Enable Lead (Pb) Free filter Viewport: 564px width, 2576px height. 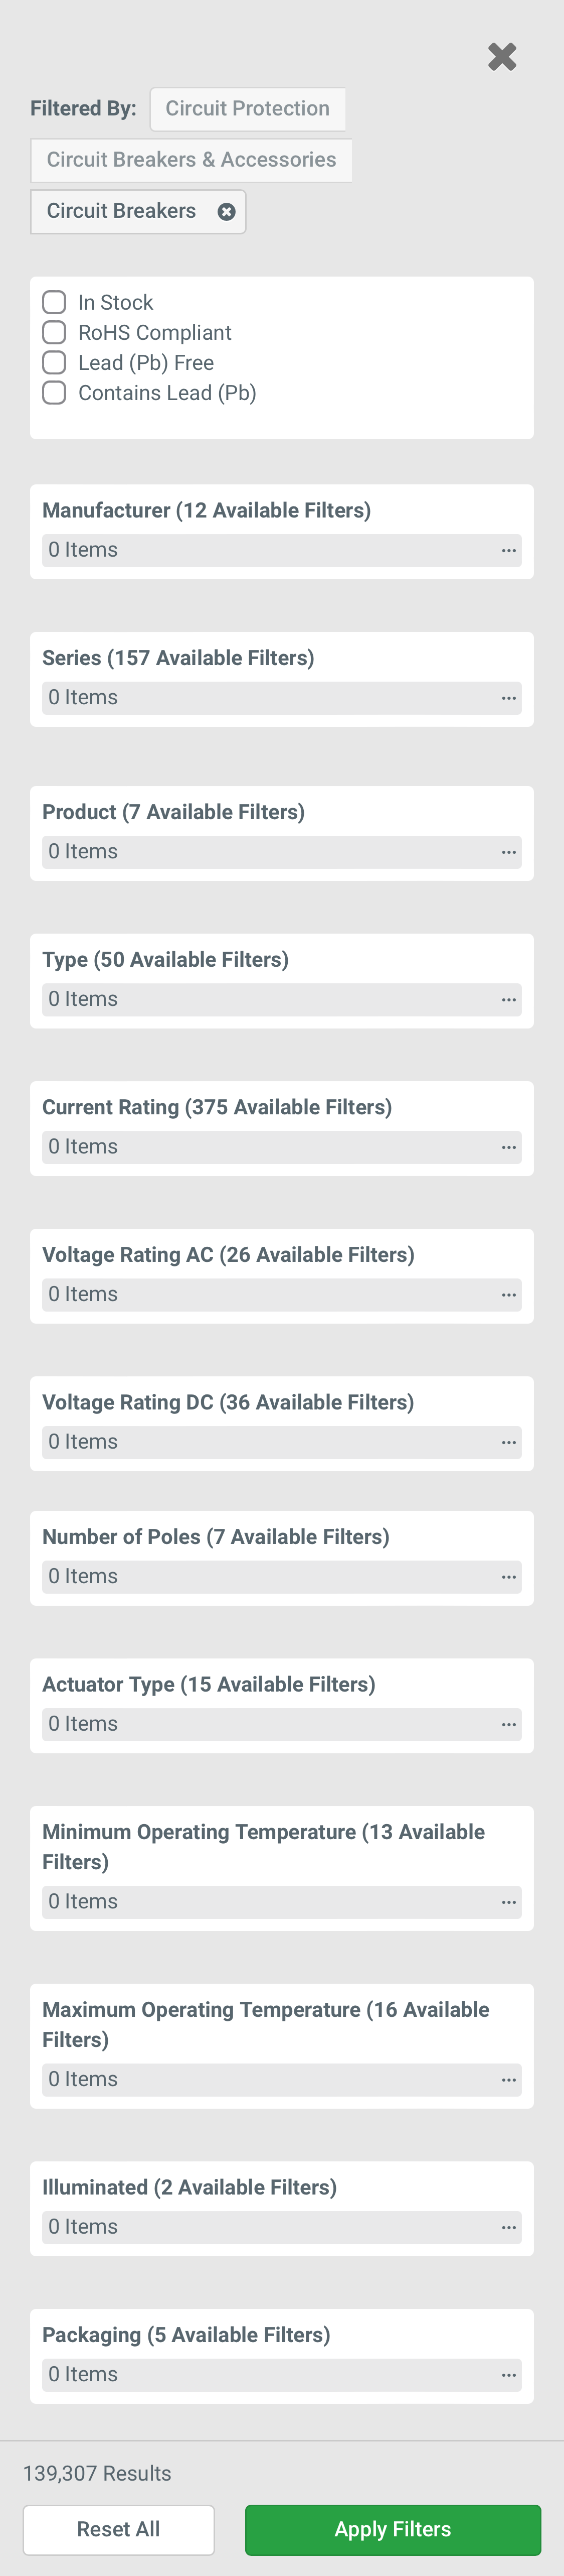(x=54, y=362)
